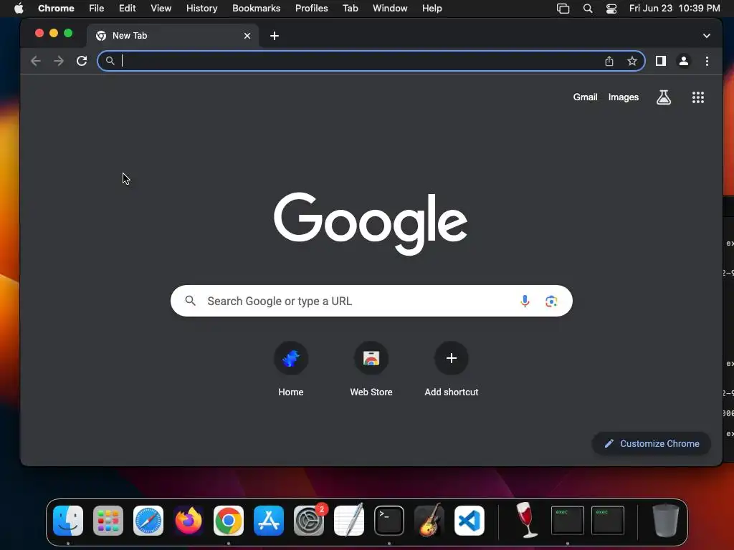Image resolution: width=734 pixels, height=550 pixels.
Task: Search by image with Google Lens
Action: (x=551, y=301)
